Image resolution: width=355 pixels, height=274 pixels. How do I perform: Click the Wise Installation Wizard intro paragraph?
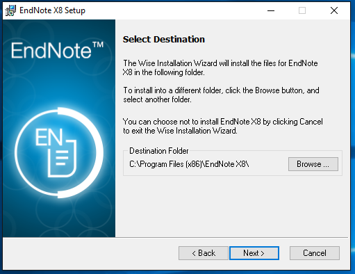coord(220,67)
